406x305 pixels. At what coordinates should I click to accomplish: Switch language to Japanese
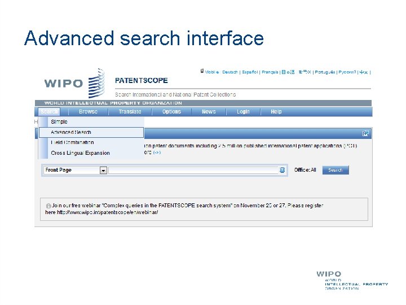(288, 72)
